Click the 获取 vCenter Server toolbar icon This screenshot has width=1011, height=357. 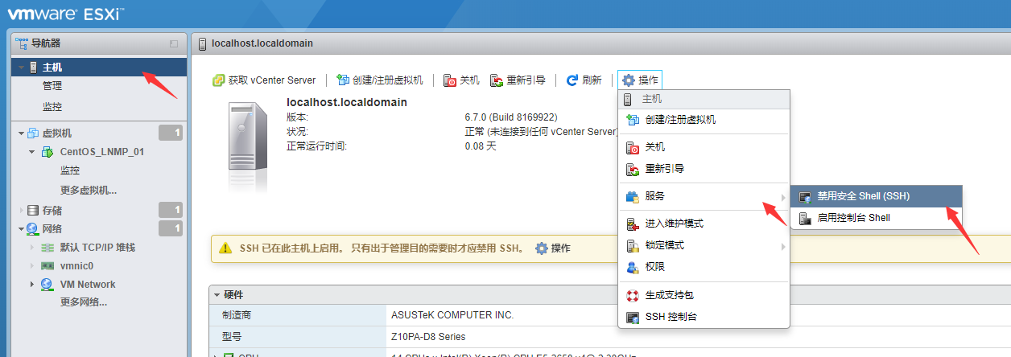click(218, 80)
